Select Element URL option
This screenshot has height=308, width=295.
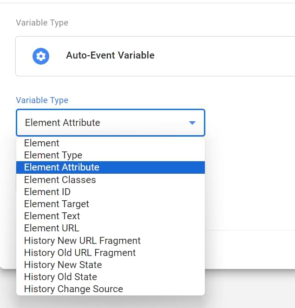pyautogui.click(x=52, y=228)
